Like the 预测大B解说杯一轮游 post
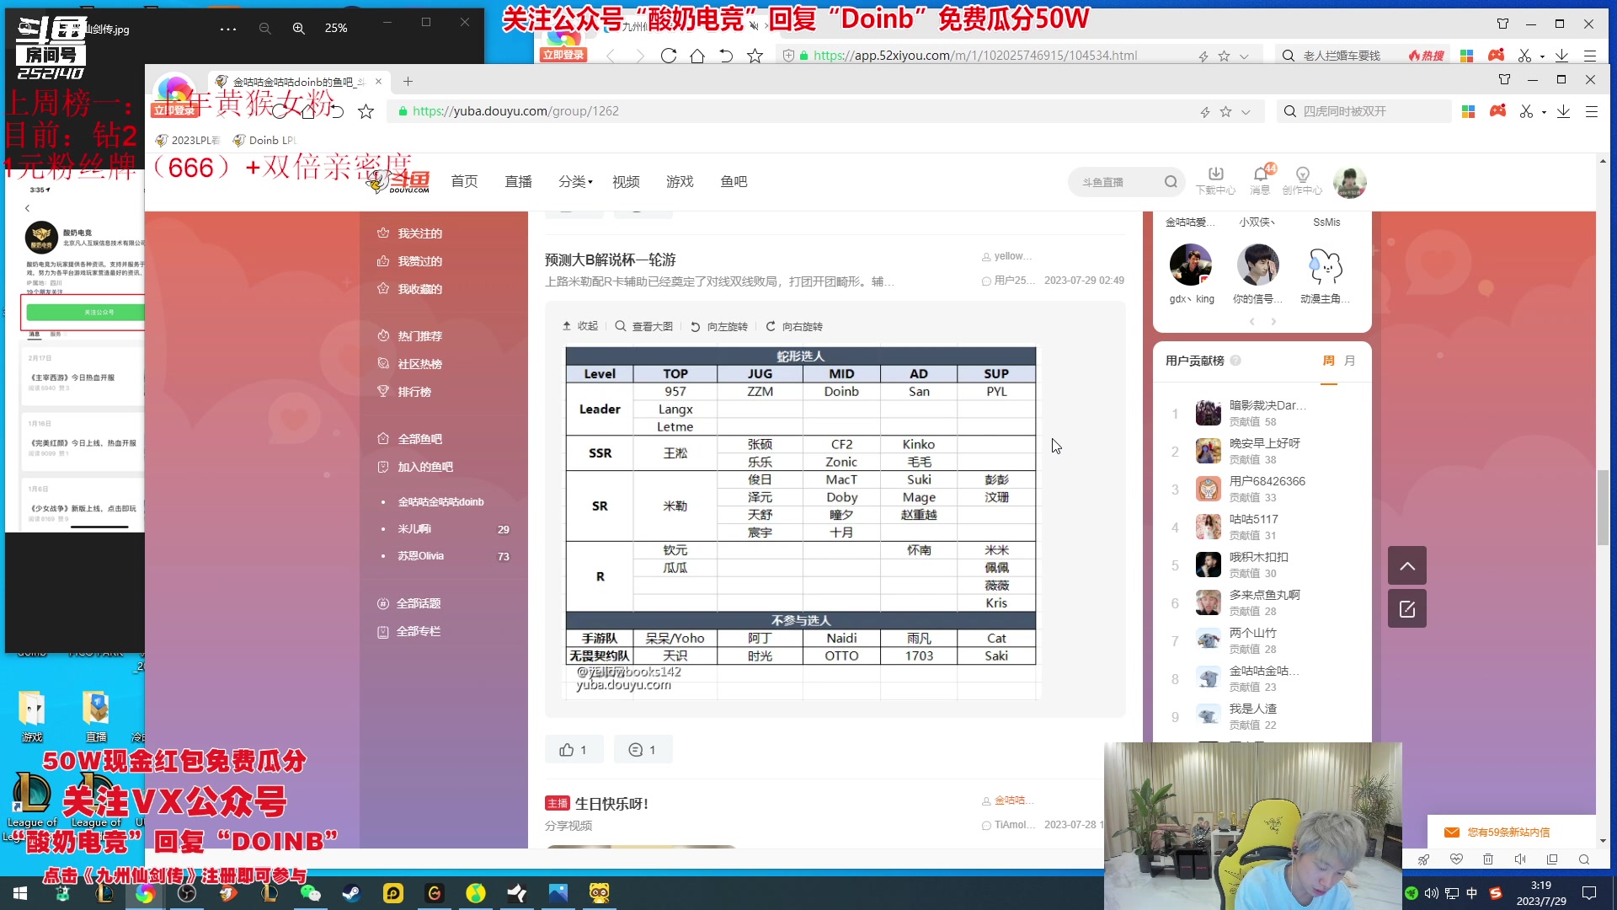The width and height of the screenshot is (1617, 910). click(574, 750)
